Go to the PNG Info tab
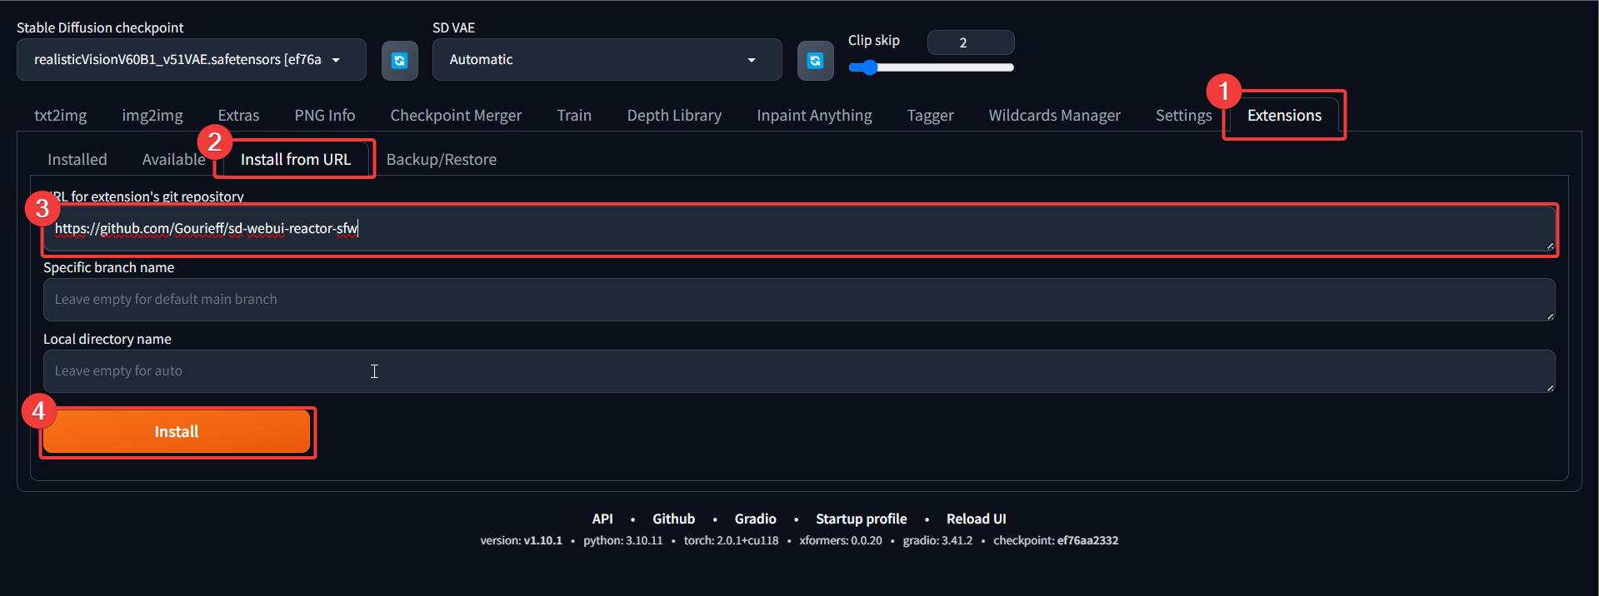 click(324, 116)
